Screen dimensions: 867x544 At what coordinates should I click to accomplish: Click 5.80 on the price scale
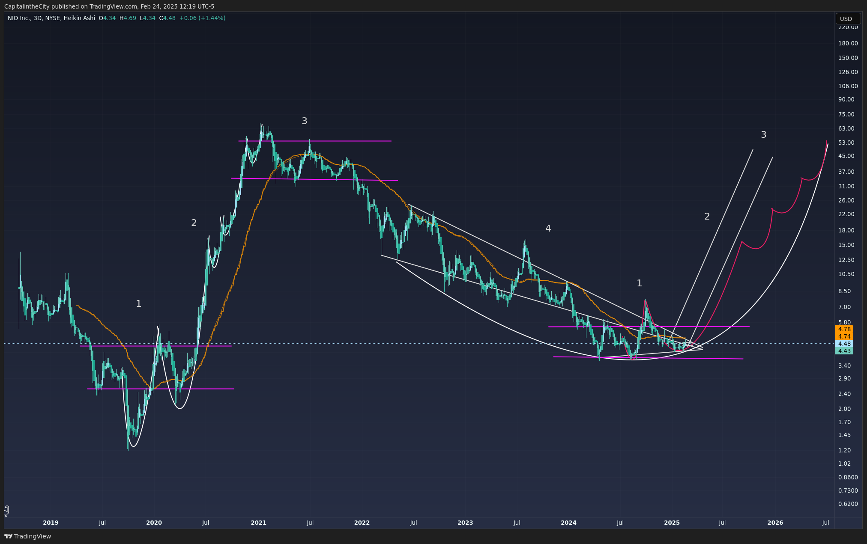[844, 322]
